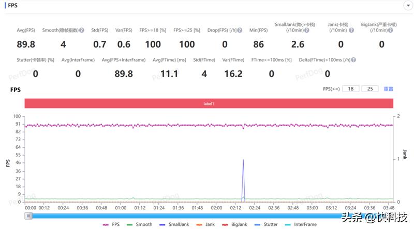414x229 pixels.
Task: Toggle the Jank series in the legend
Action: [205, 224]
